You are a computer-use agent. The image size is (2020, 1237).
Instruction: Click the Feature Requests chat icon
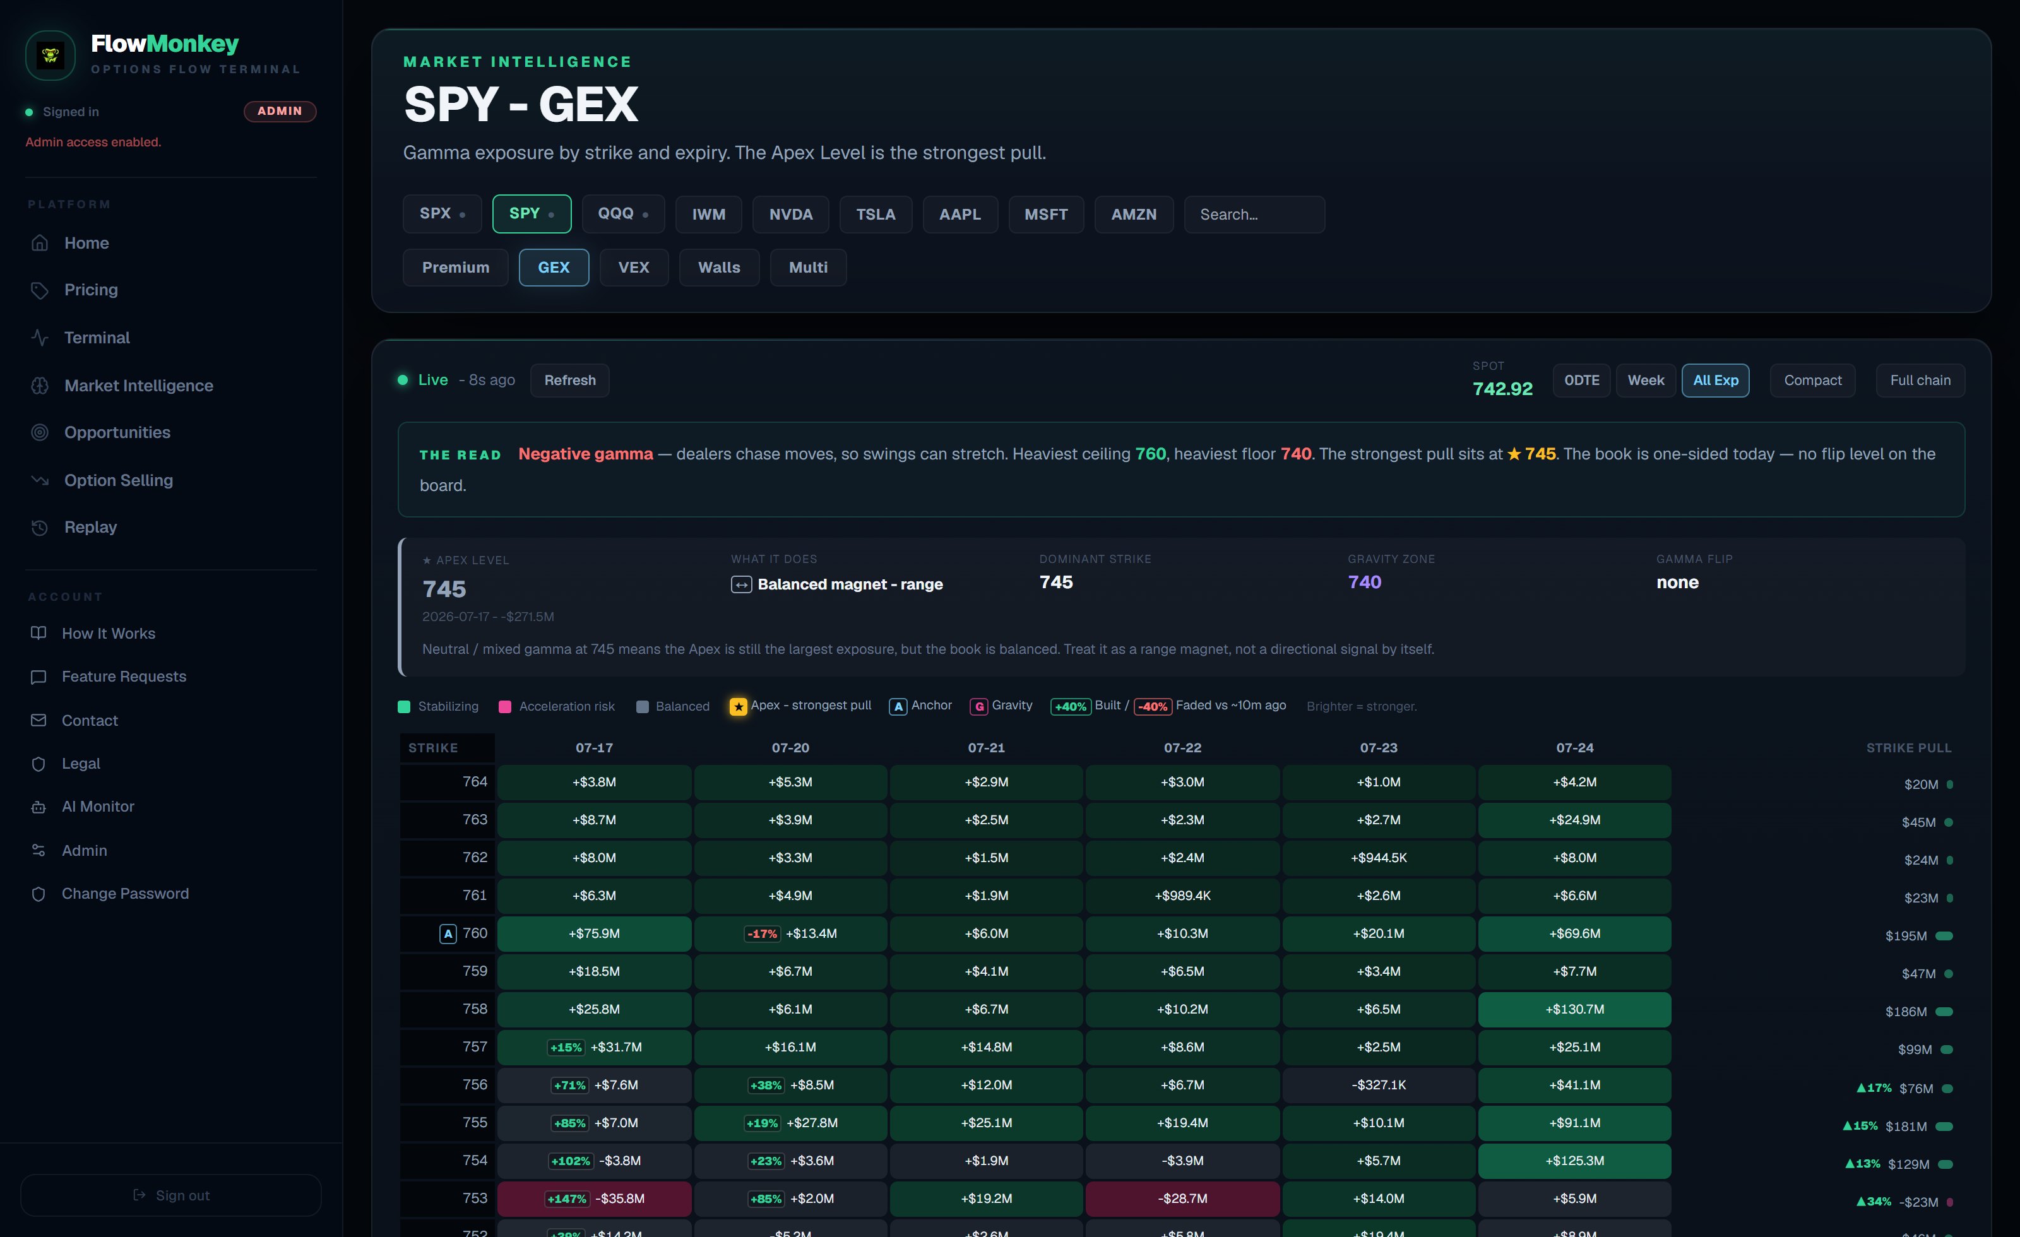(x=39, y=677)
